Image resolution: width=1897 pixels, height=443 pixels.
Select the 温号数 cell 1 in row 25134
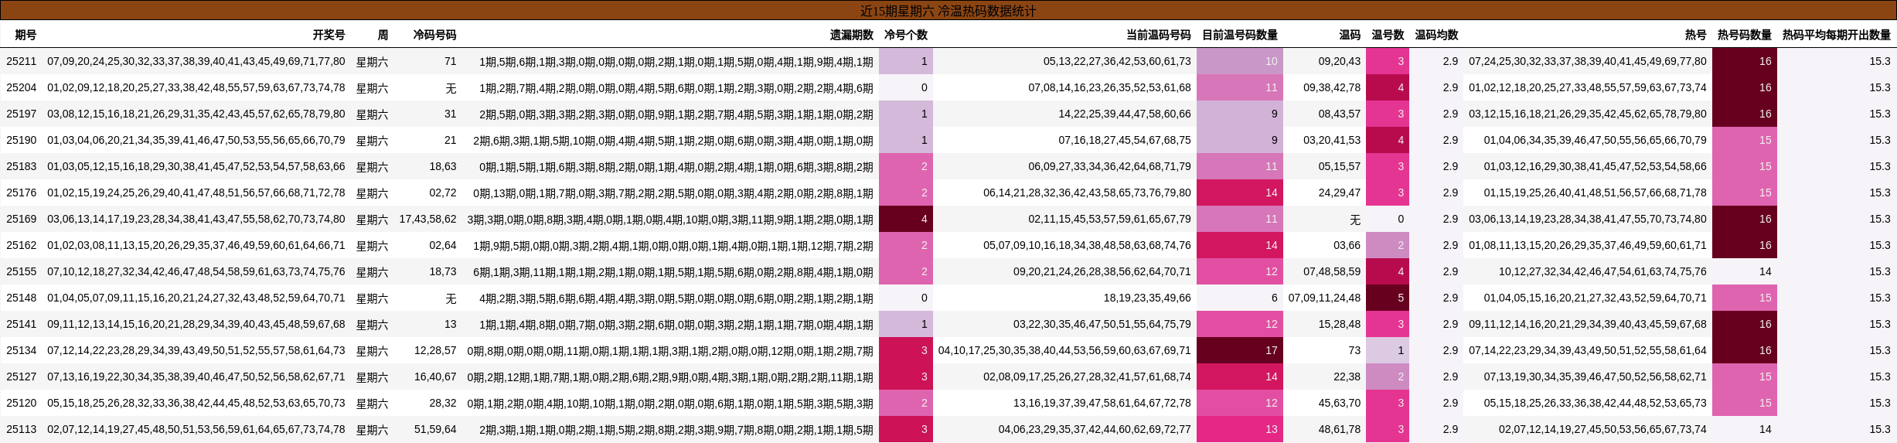coord(1388,350)
